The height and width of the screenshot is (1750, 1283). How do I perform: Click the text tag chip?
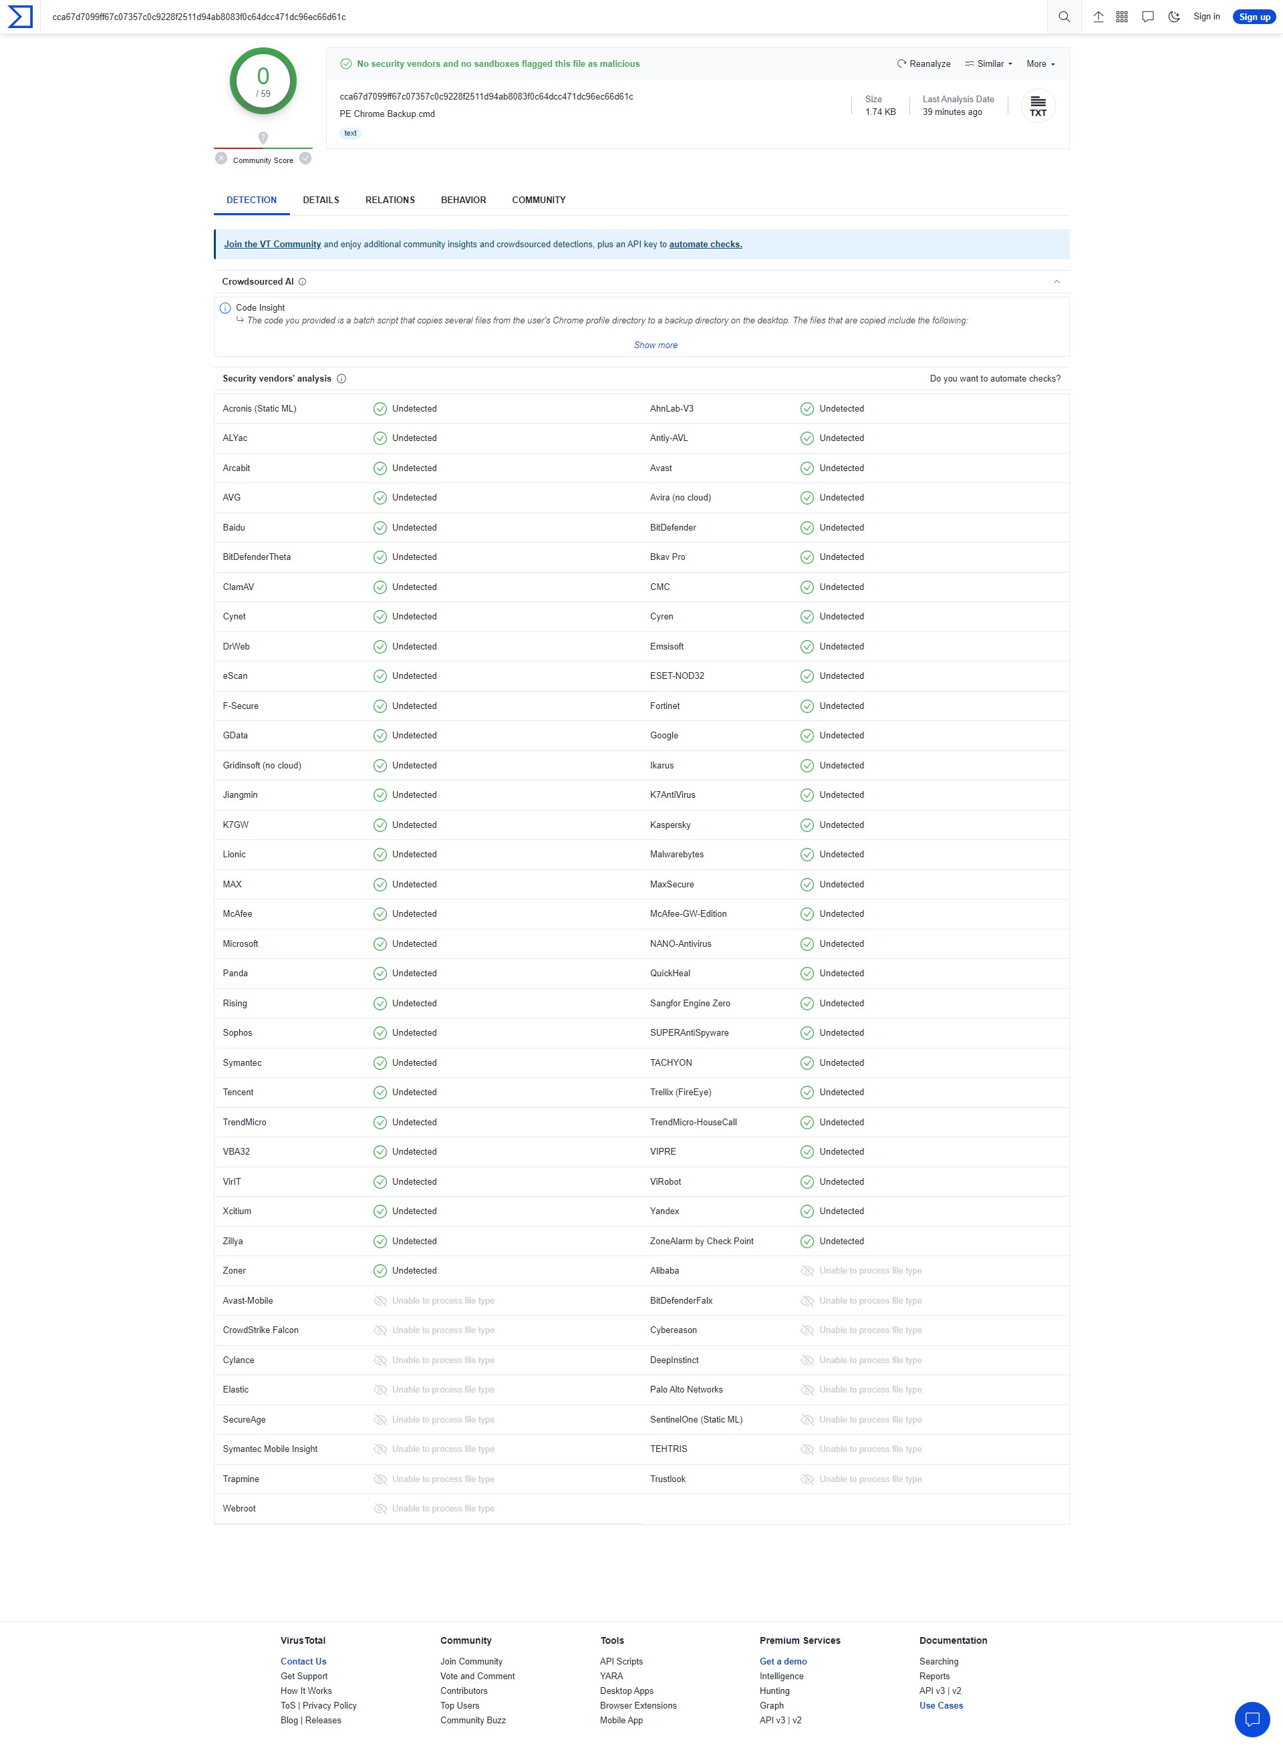coord(350,134)
